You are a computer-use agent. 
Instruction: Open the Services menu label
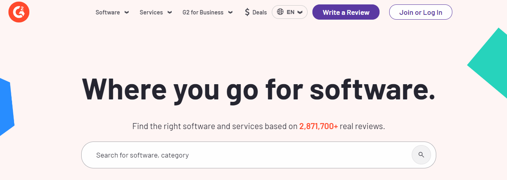point(151,12)
